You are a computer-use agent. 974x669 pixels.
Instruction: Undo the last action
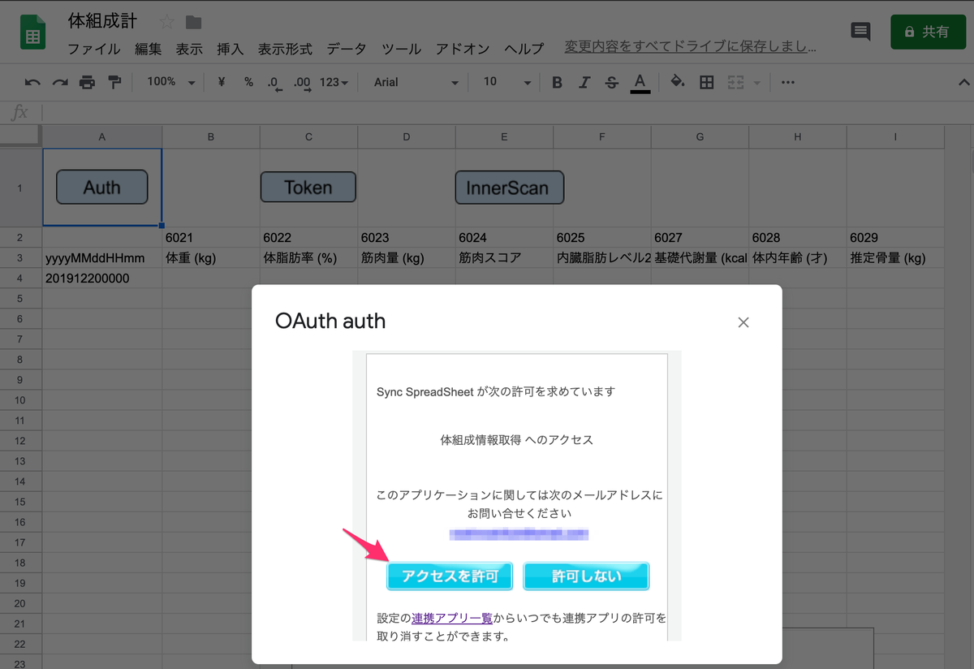pyautogui.click(x=32, y=82)
